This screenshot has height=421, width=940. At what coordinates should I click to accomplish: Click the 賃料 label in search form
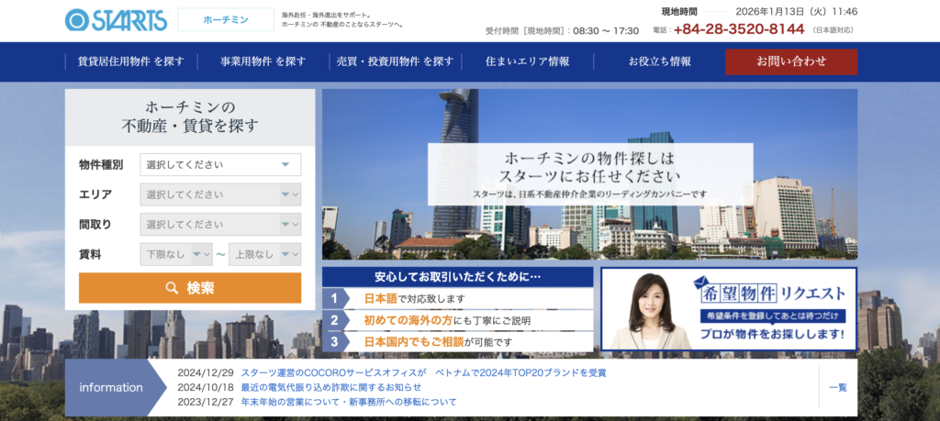[90, 254]
